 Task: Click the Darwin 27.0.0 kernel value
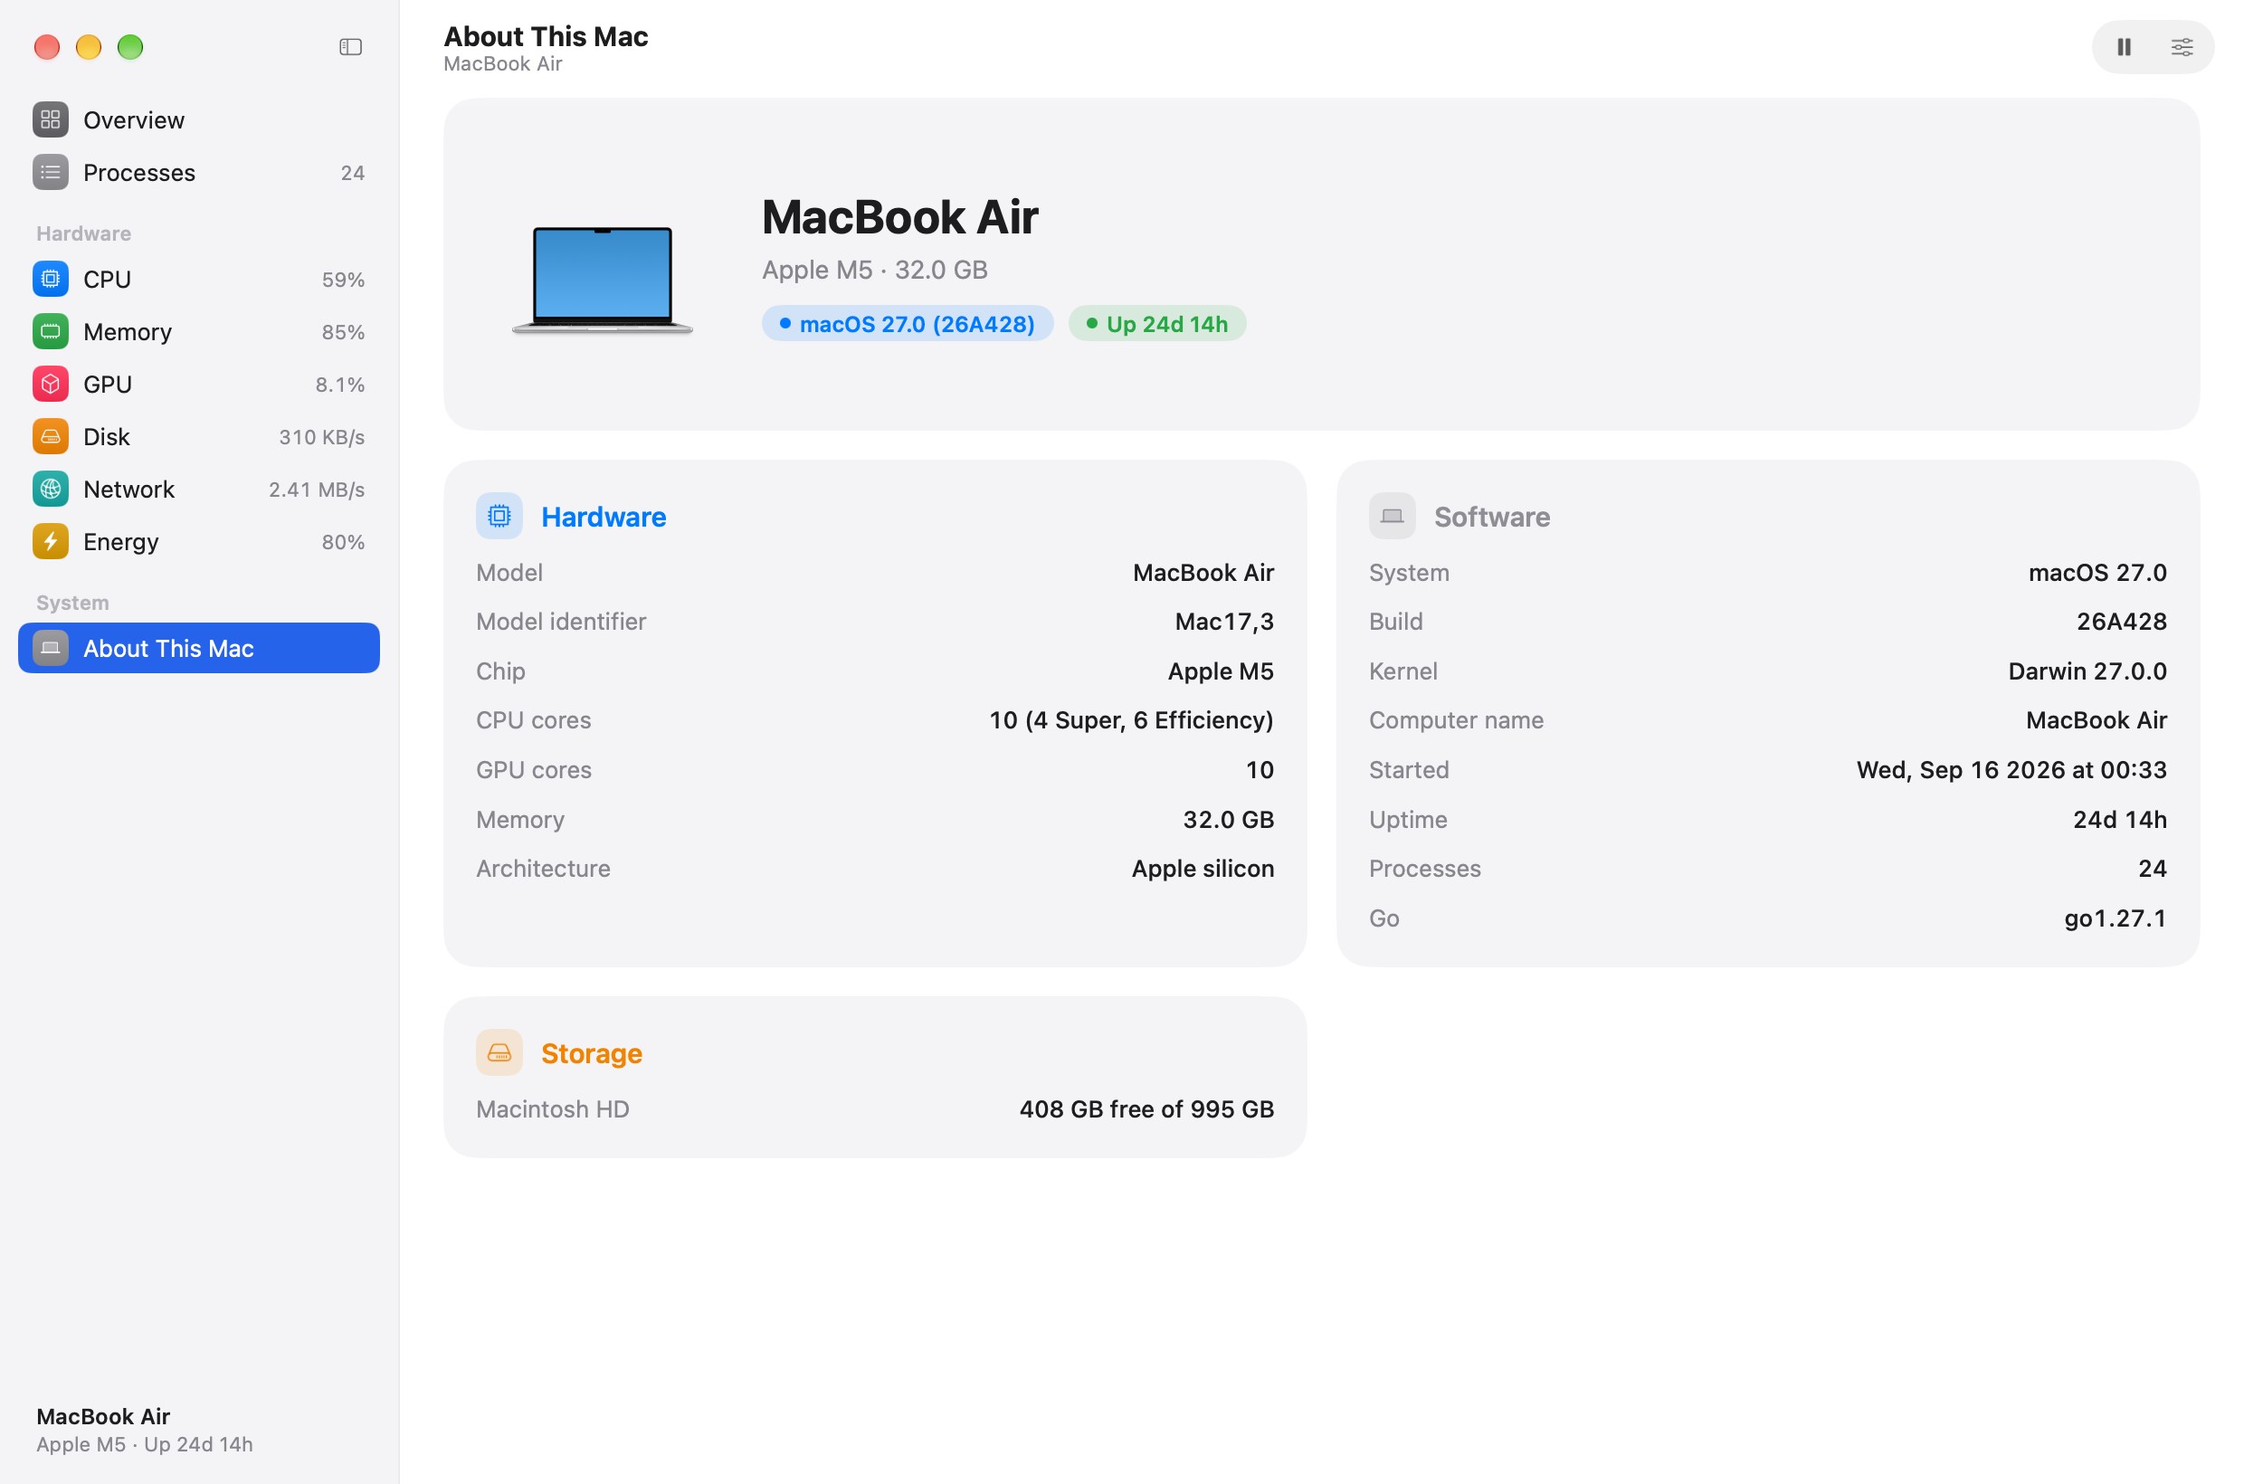pyautogui.click(x=2087, y=671)
